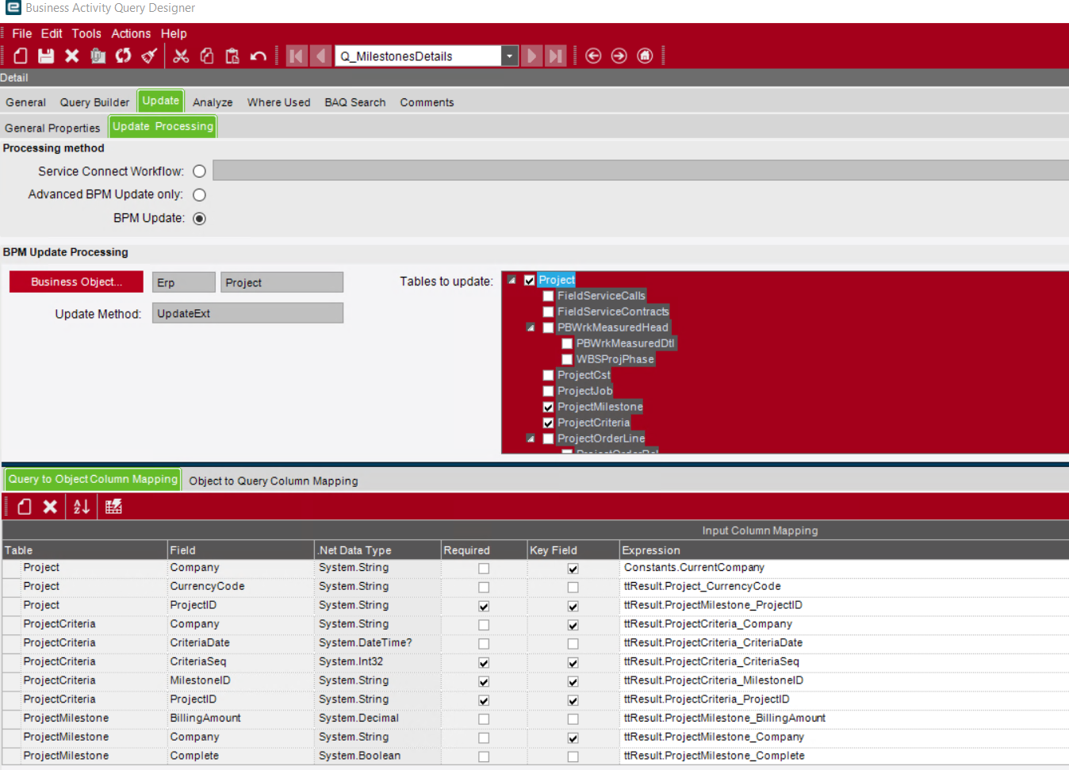Open the auto-map wizard icon in mapping toolbar

113,506
